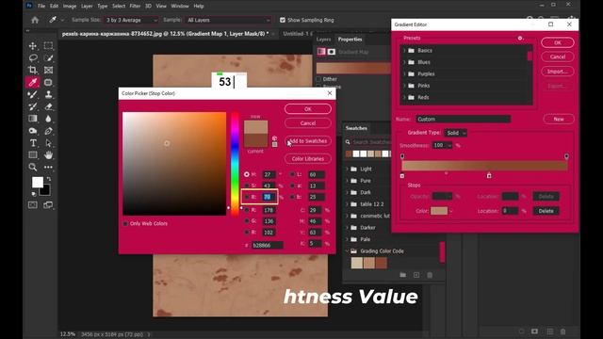Screen dimensions: 603x339
Task: Collapse the Grading Color Code swatch group
Action: click(x=348, y=251)
